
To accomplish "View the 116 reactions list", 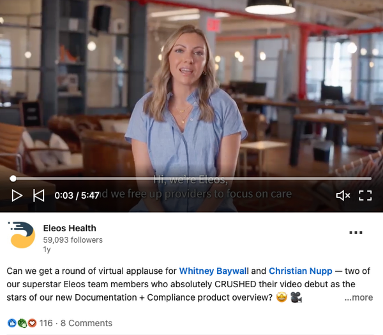I will click(46, 324).
